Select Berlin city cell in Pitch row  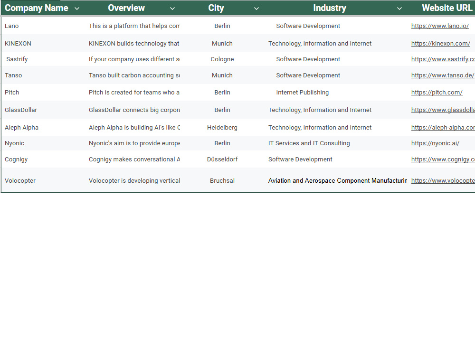tap(222, 93)
